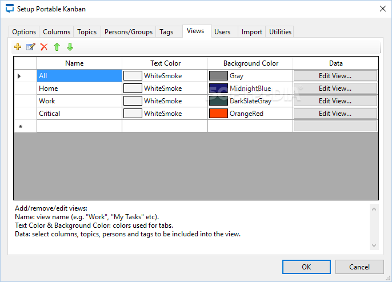
Task: Open the Utilities tab
Action: click(280, 32)
